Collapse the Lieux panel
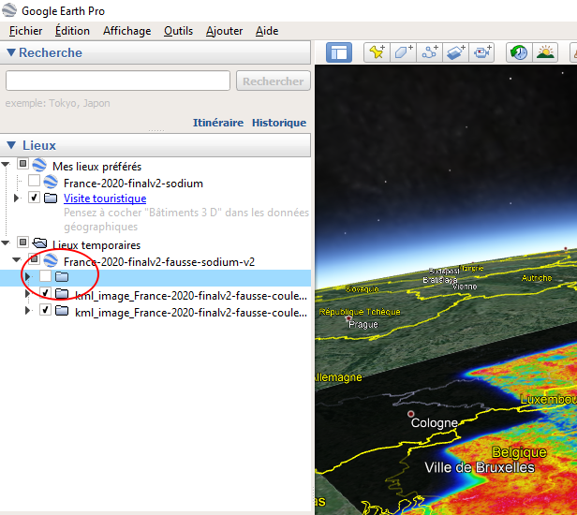Image resolution: width=577 pixels, height=515 pixels. click(11, 145)
